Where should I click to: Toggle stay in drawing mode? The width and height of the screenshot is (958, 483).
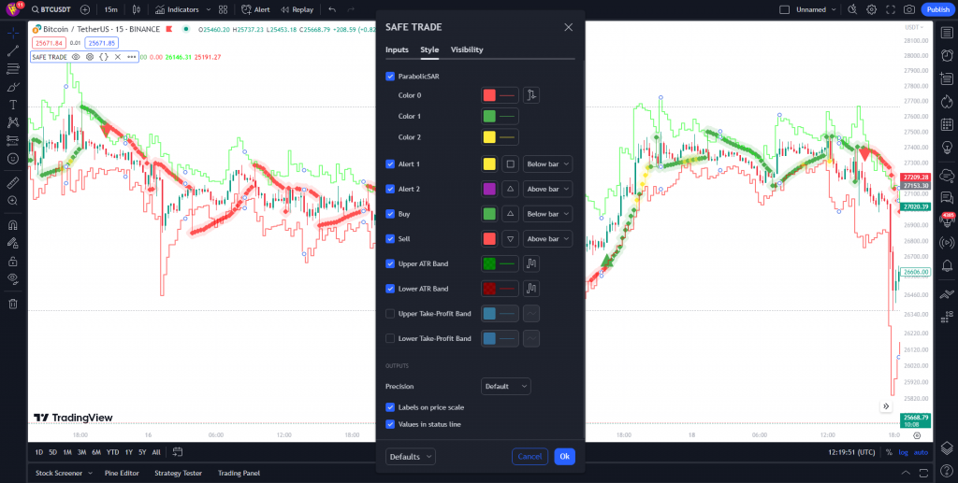(13, 243)
